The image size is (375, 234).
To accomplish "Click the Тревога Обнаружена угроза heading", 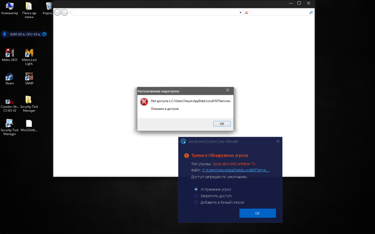I will coord(219,155).
